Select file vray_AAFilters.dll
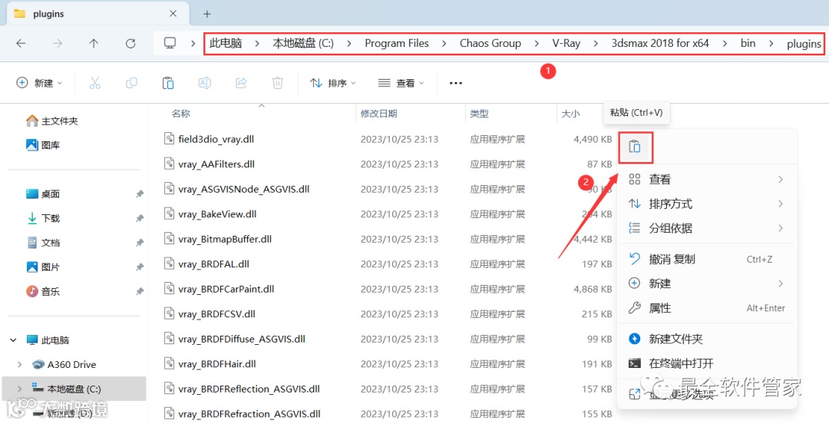This screenshot has width=829, height=424. point(216,164)
